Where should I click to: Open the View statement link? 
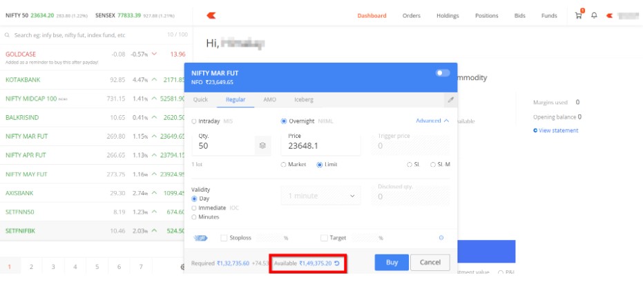[x=556, y=130]
